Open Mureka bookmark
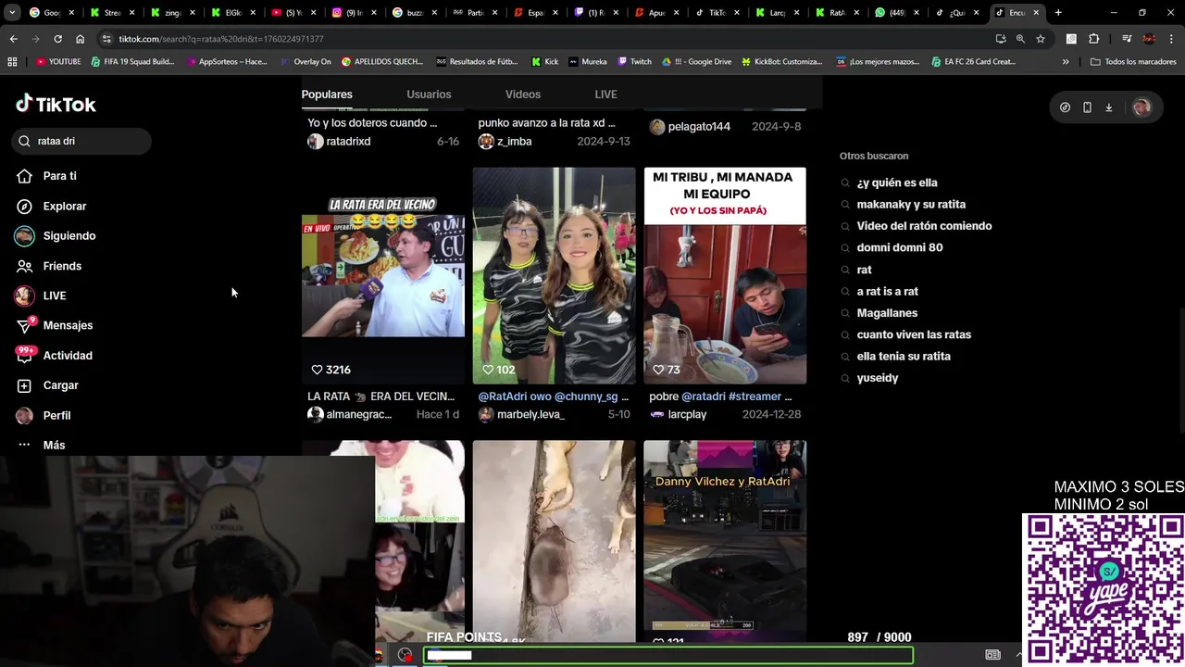Screen dimensions: 1185x667 (x=588, y=61)
